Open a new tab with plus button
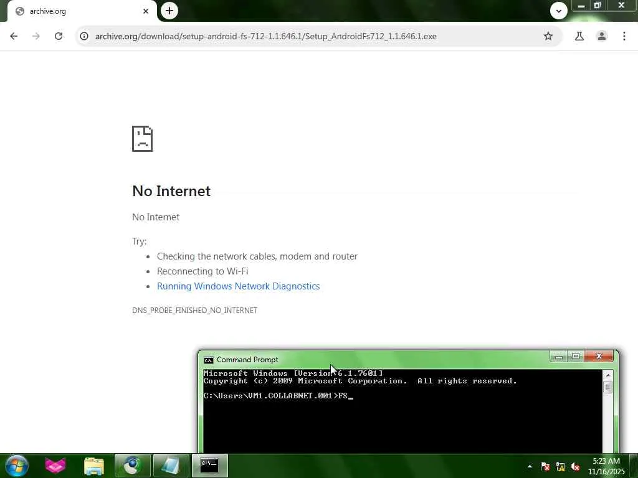This screenshot has height=478, width=638. [169, 11]
